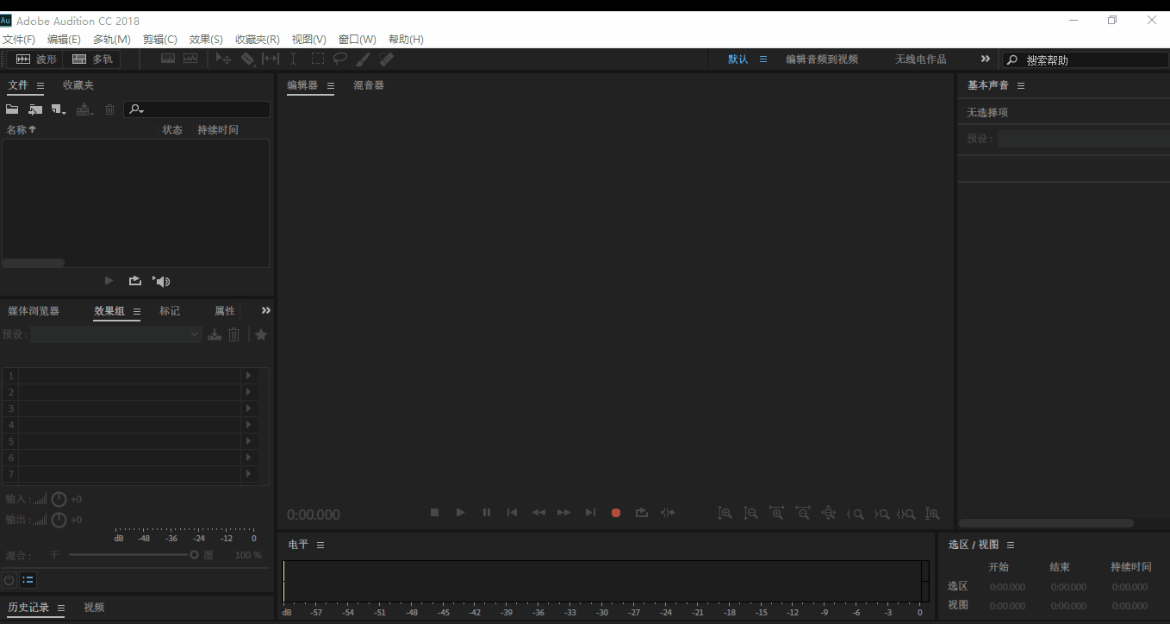
Task: Save effects rack preset icon
Action: [x=215, y=334]
